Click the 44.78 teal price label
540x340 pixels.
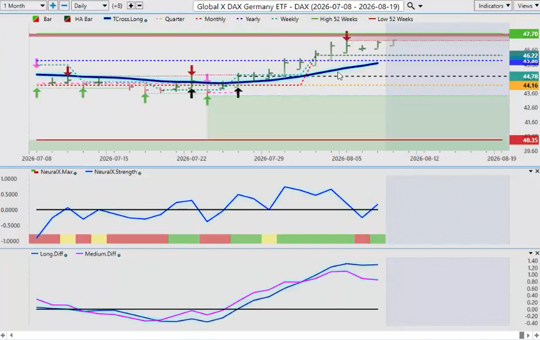[x=524, y=76]
